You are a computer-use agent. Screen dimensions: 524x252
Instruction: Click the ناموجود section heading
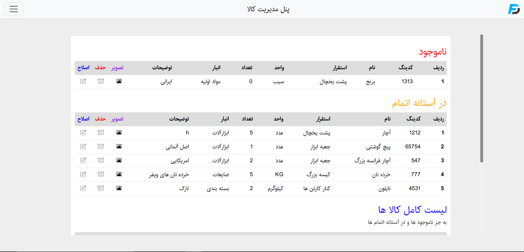[433, 52]
